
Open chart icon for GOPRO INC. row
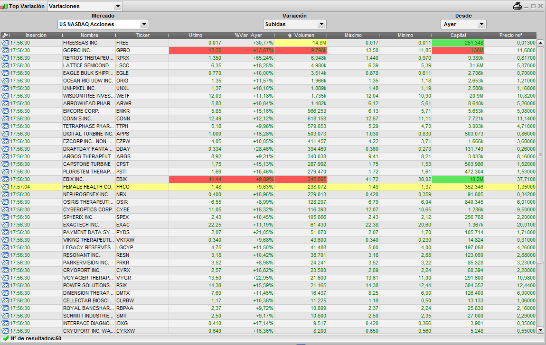(5, 50)
